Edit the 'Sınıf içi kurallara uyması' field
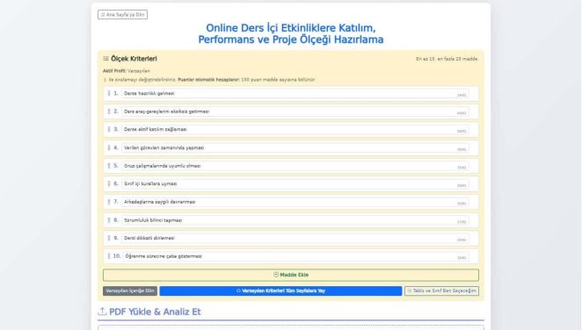582x330 pixels. [x=295, y=183]
